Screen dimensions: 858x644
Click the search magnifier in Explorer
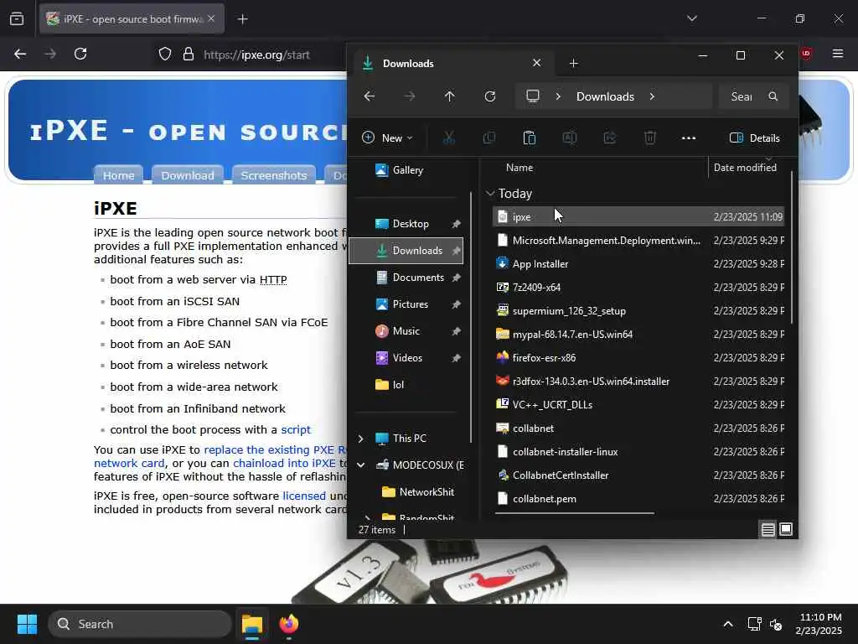(x=773, y=96)
